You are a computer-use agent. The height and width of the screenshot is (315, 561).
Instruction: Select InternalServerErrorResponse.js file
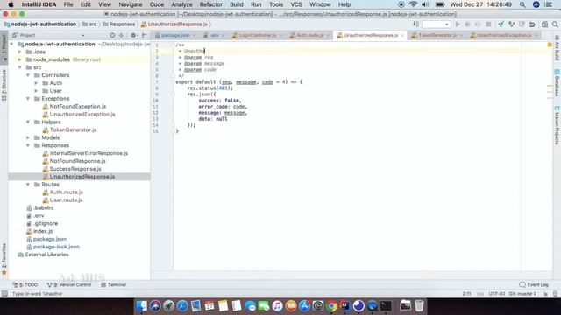tap(89, 153)
